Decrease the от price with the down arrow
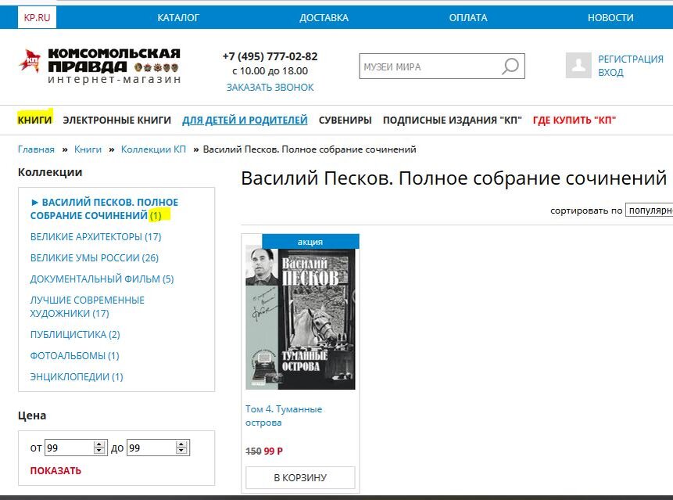This screenshot has width=673, height=500. coord(99,451)
